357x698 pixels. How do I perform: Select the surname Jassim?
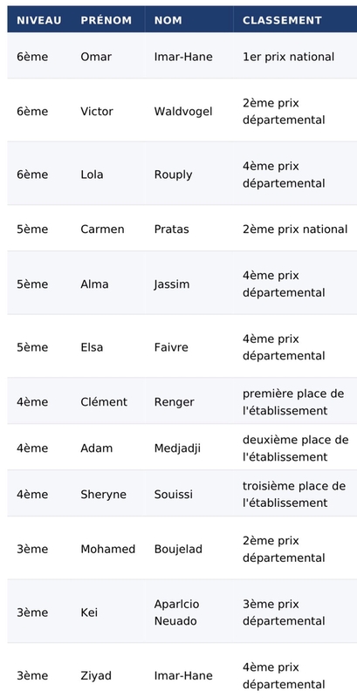click(171, 284)
